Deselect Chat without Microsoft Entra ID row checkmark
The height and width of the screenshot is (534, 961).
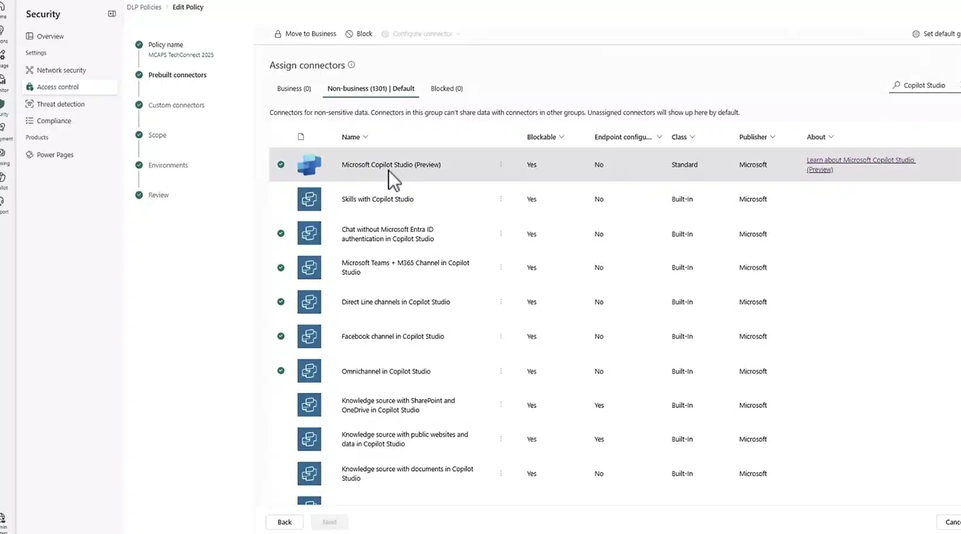pyautogui.click(x=281, y=234)
